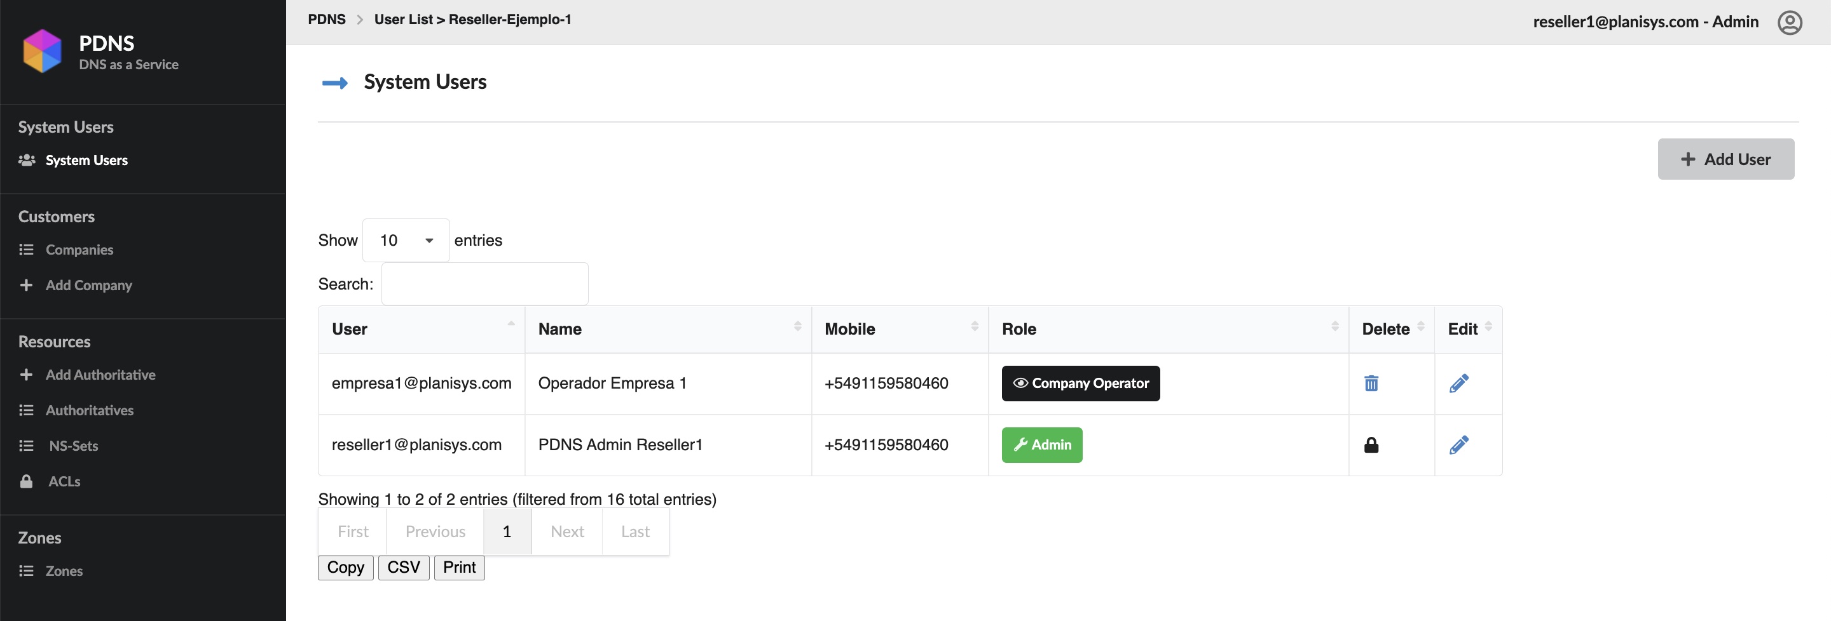Click the User List > Reseller-Ejemplo-1 breadcrumb

coord(472,20)
